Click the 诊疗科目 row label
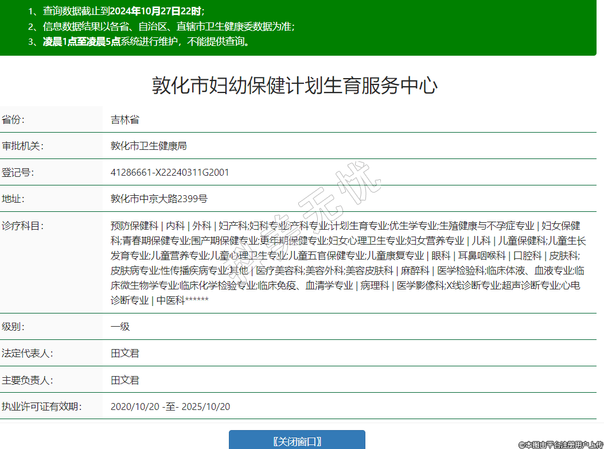The width and height of the screenshot is (604, 449). (23, 226)
